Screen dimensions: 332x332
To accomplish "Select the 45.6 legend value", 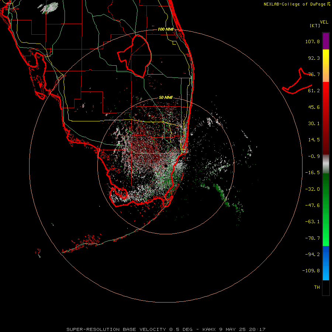I will 314,107.
